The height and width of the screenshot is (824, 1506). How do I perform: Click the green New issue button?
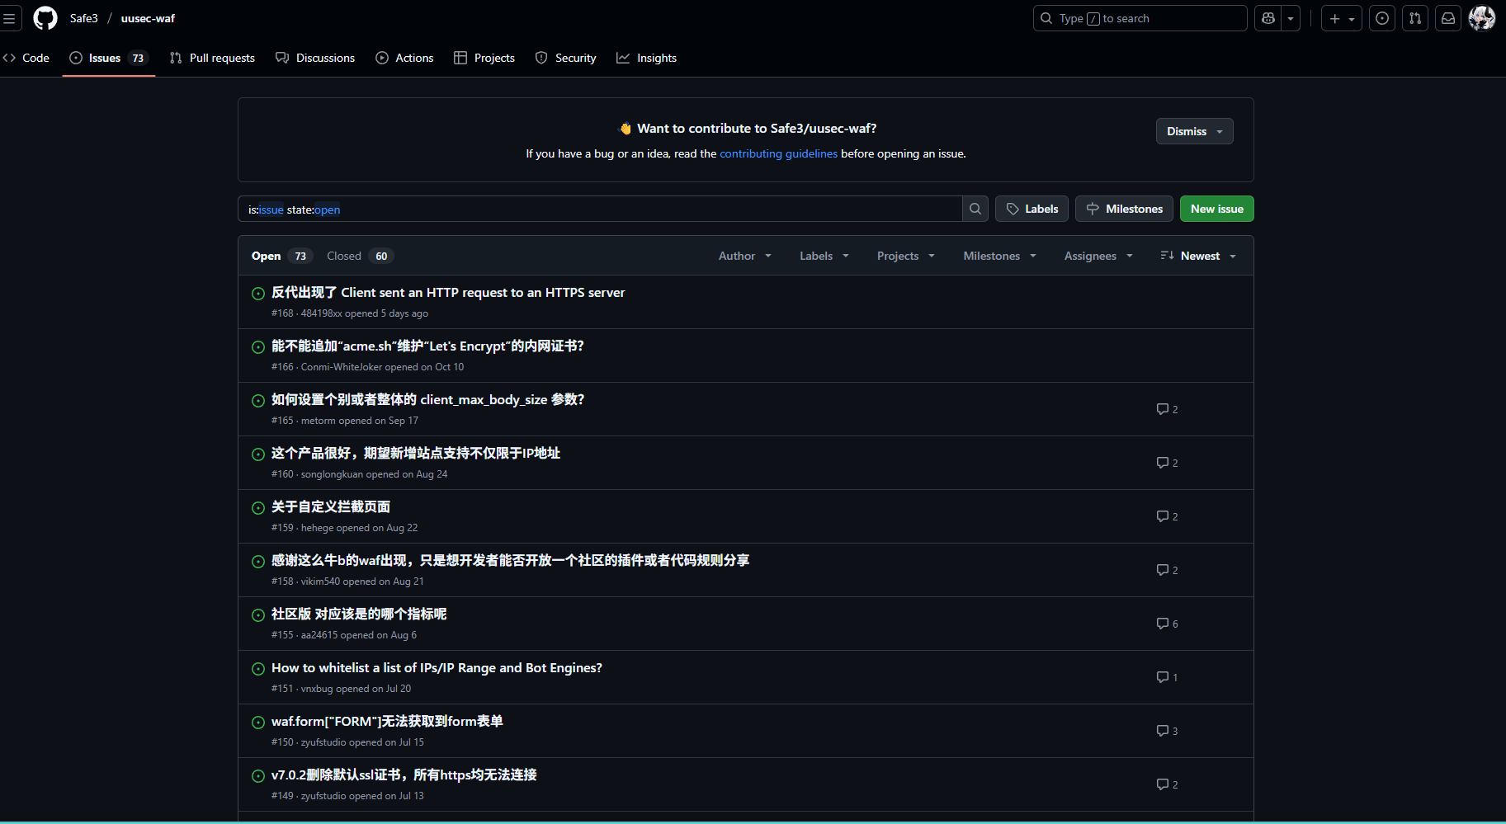point(1216,209)
